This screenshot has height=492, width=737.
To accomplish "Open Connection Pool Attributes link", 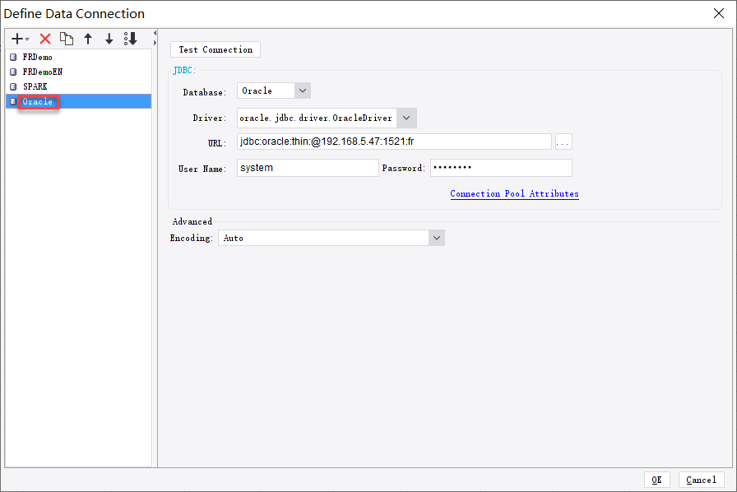I will 514,193.
